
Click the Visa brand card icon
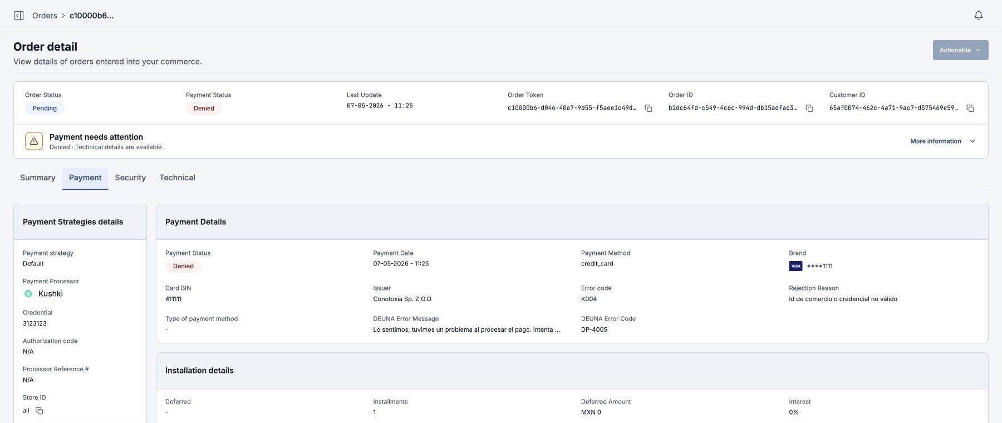click(x=795, y=266)
